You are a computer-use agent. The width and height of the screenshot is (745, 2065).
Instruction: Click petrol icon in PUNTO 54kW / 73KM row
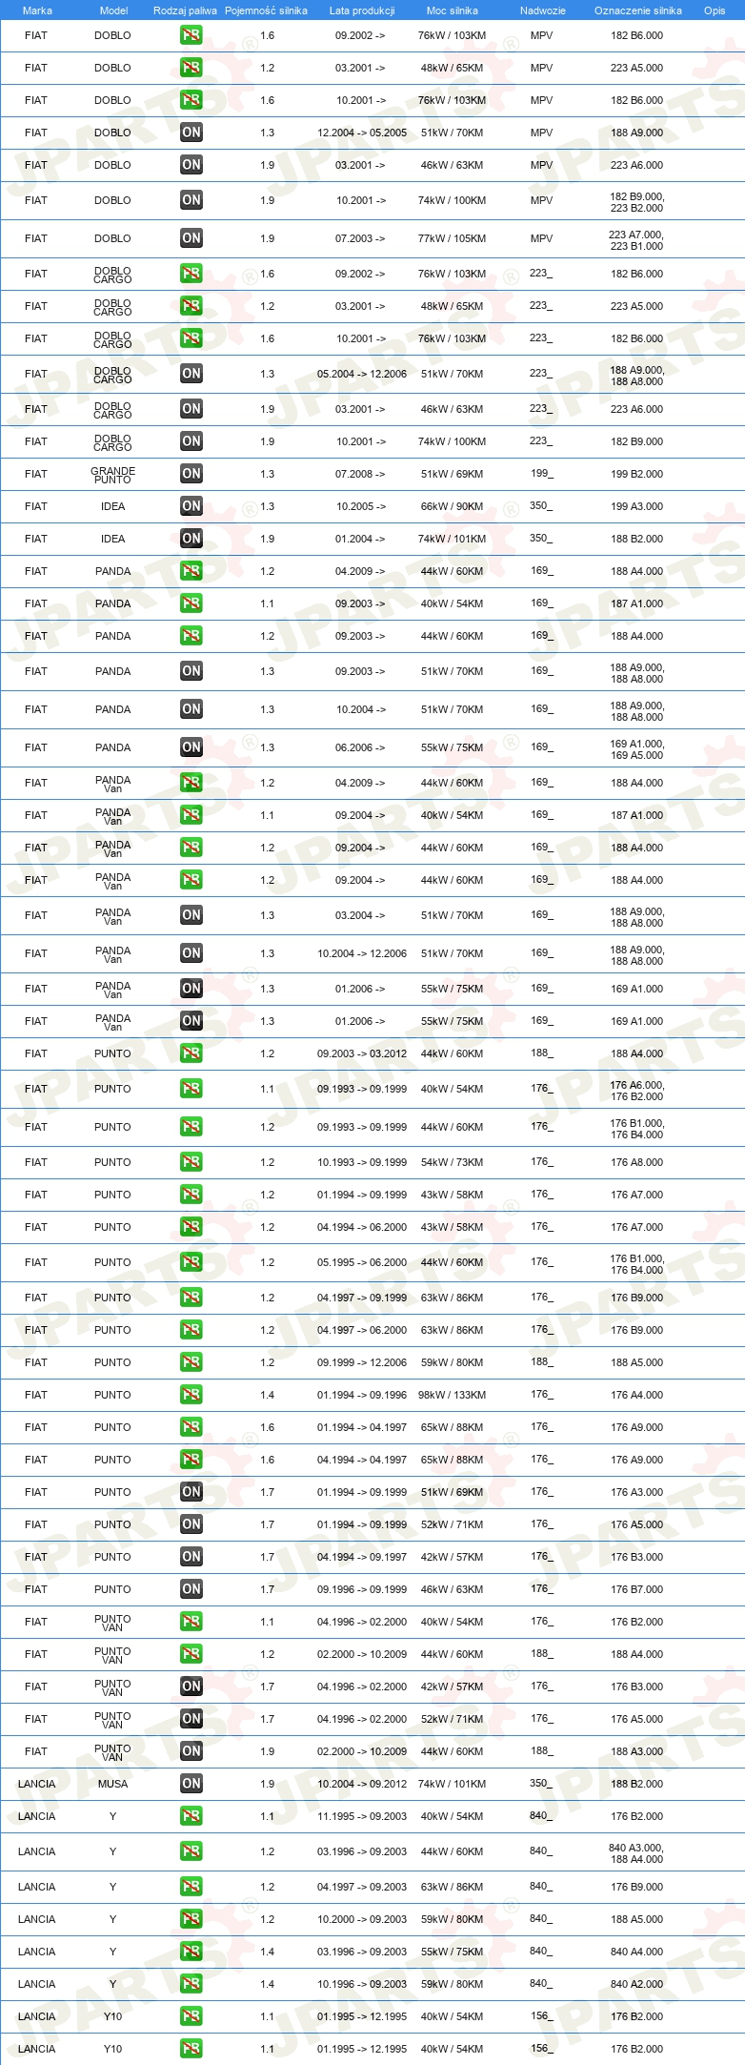(x=191, y=1162)
